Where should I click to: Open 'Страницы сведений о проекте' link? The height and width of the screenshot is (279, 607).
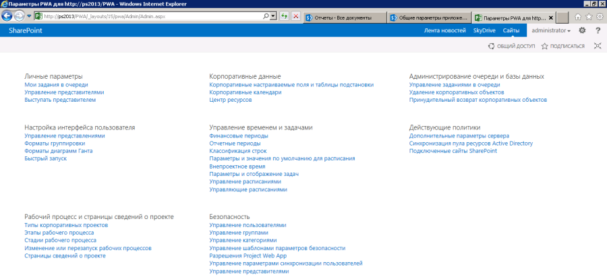65,256
